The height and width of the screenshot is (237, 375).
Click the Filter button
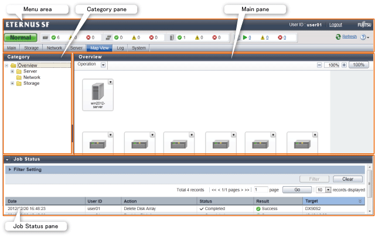pyautogui.click(x=314, y=179)
